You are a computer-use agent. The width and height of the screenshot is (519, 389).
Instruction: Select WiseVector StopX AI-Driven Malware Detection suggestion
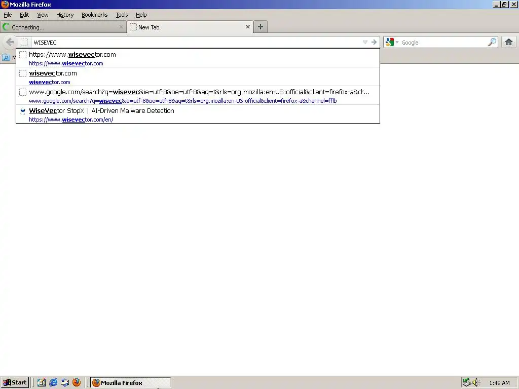coord(198,114)
